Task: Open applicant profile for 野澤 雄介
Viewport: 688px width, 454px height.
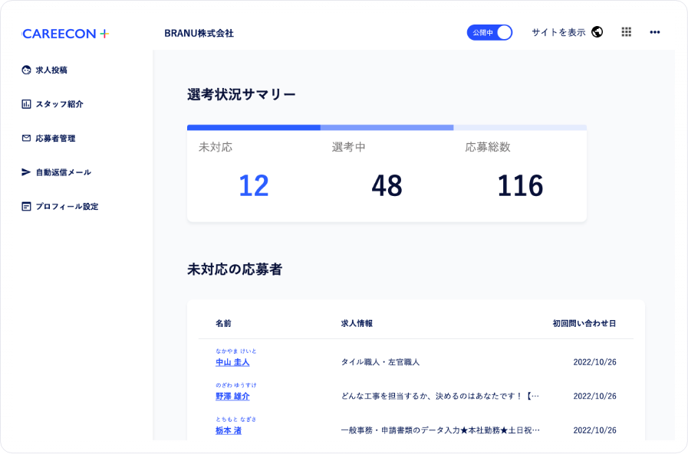Action: [x=232, y=396]
